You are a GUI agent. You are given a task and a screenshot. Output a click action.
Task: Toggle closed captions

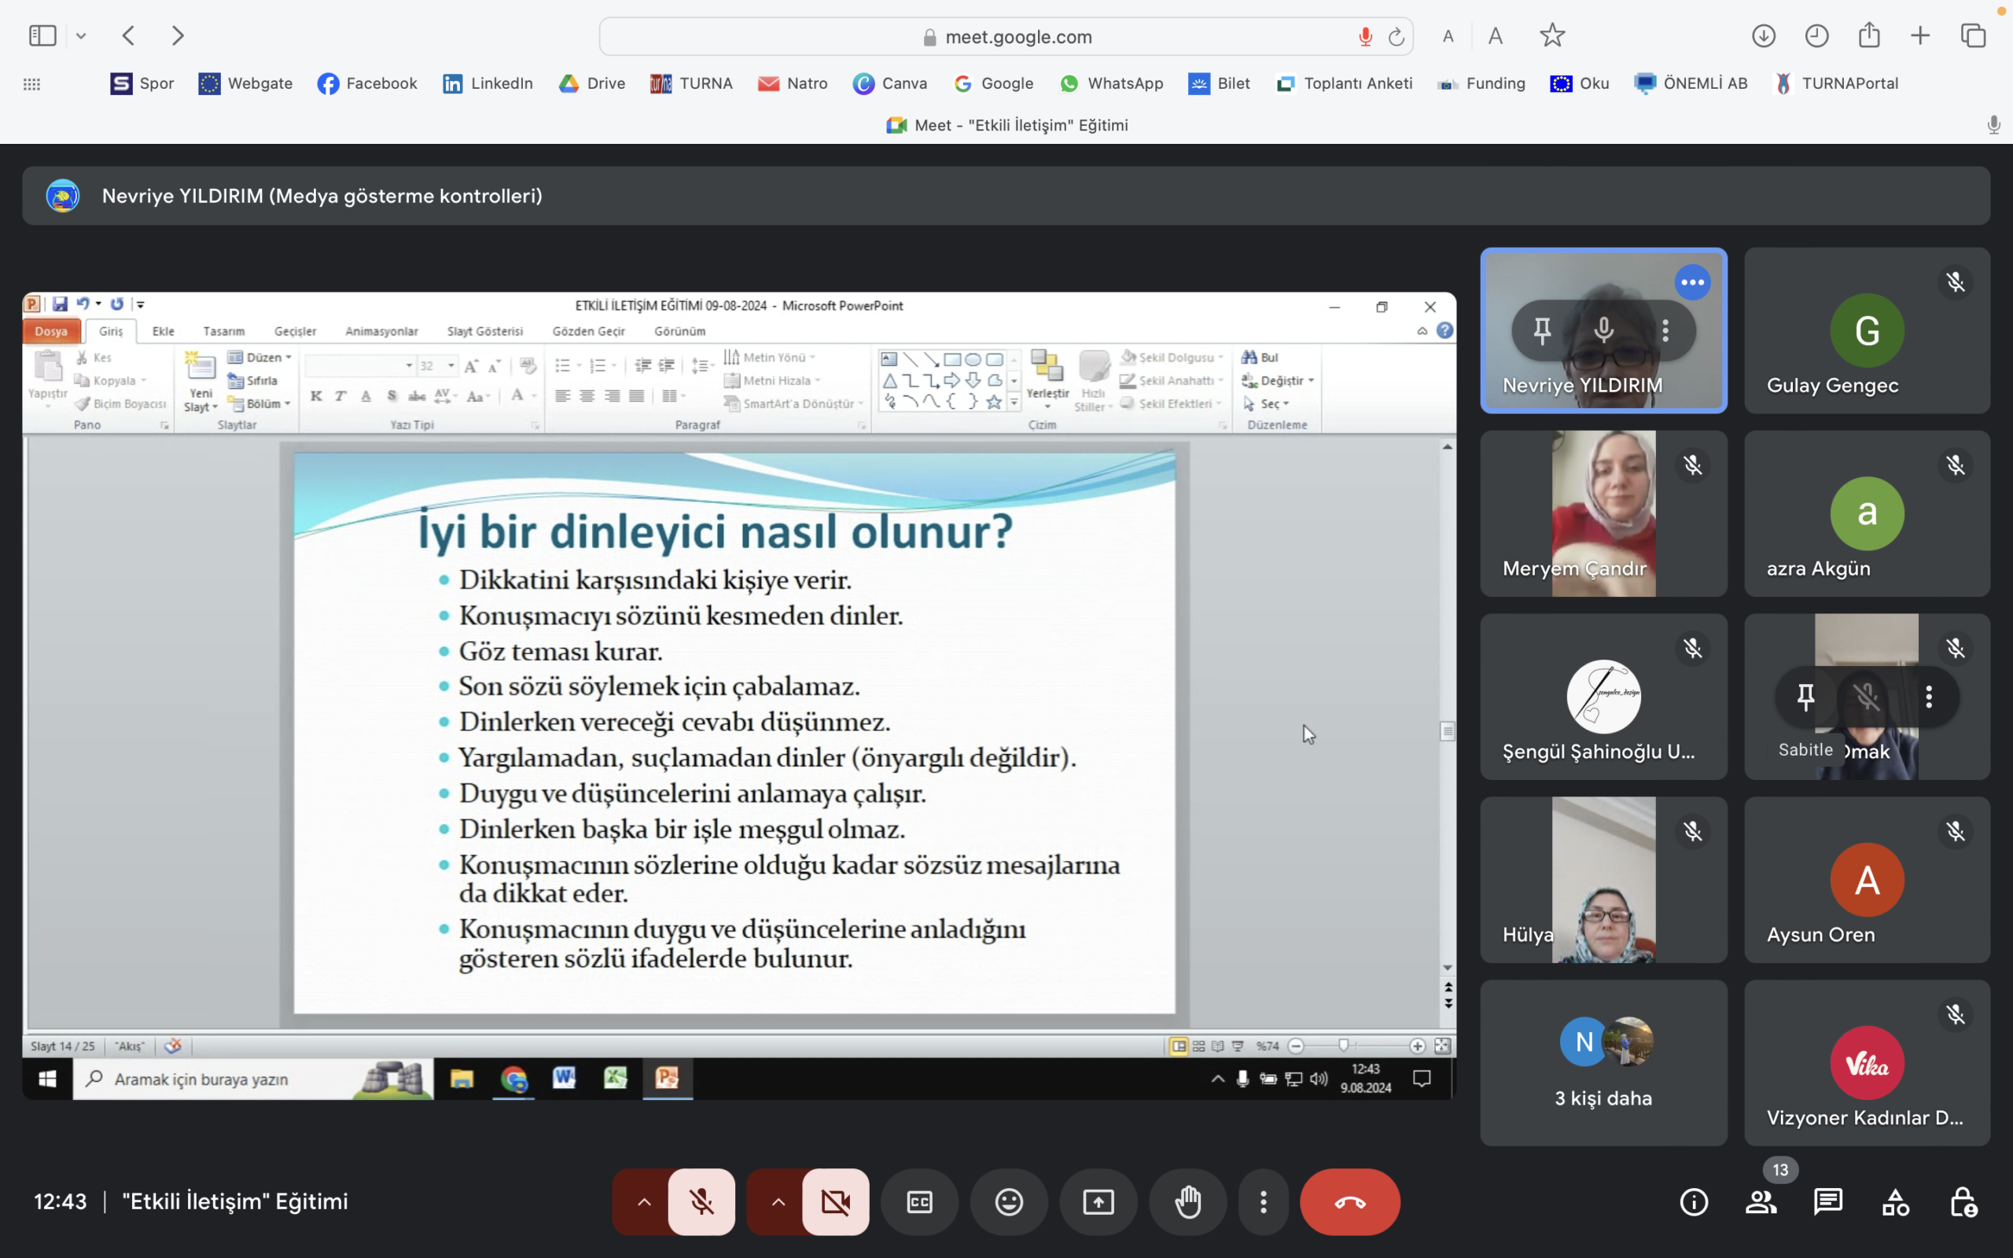tap(919, 1201)
